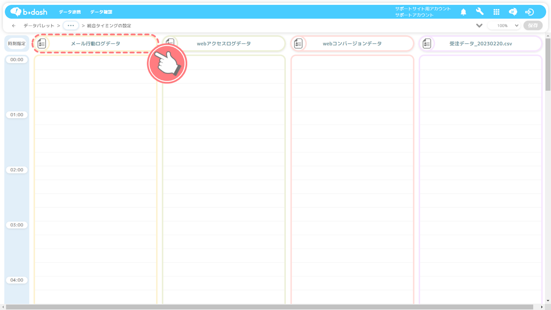Image resolution: width=551 pixels, height=310 pixels.
Task: Click the 02:00 time marker
Action: pyautogui.click(x=17, y=170)
